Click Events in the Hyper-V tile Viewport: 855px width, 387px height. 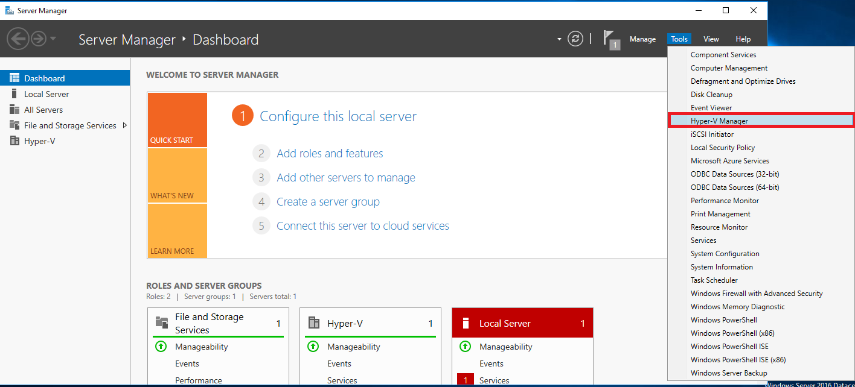[339, 363]
